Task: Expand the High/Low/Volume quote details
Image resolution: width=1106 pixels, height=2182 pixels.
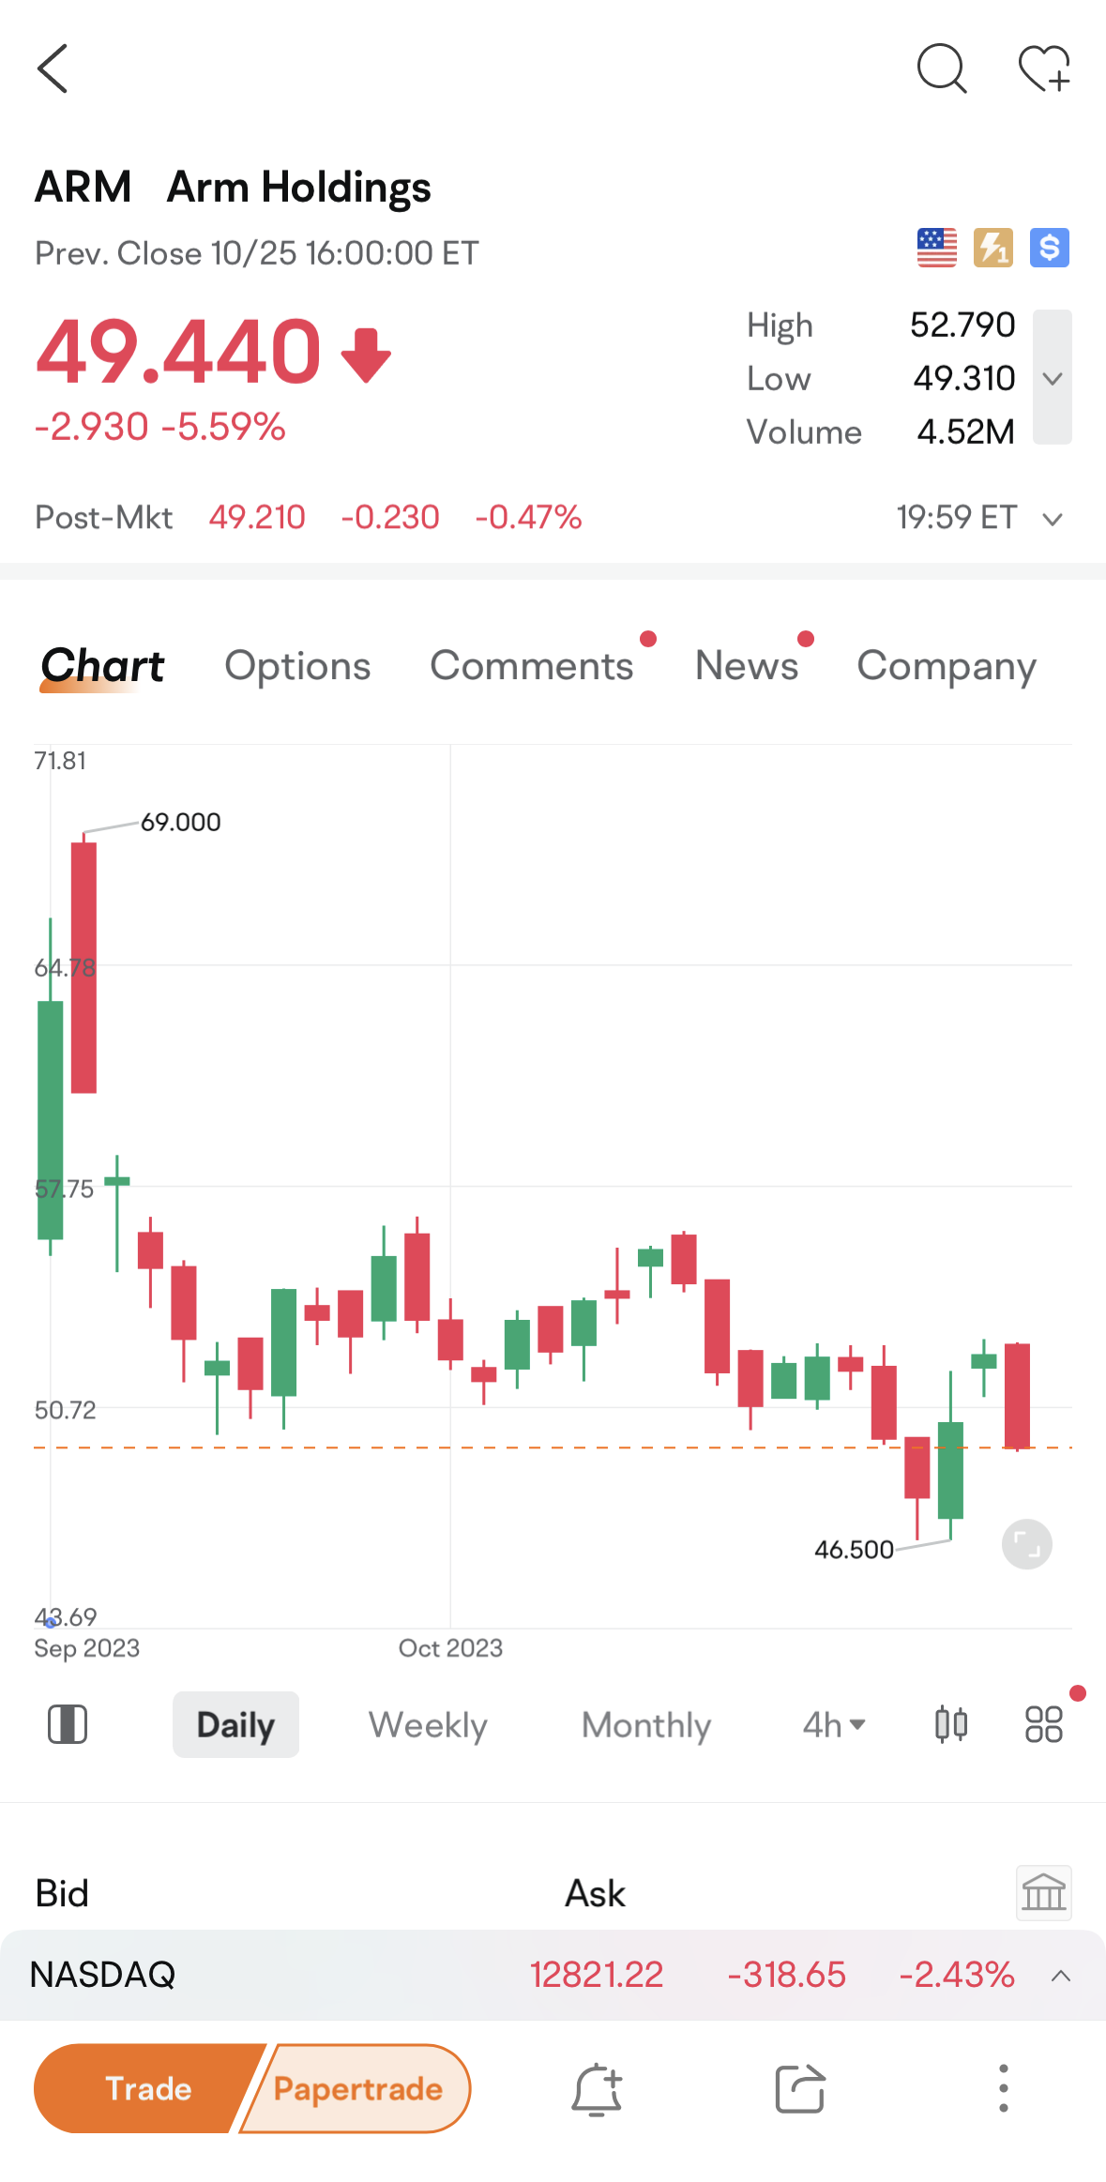Action: [1053, 378]
